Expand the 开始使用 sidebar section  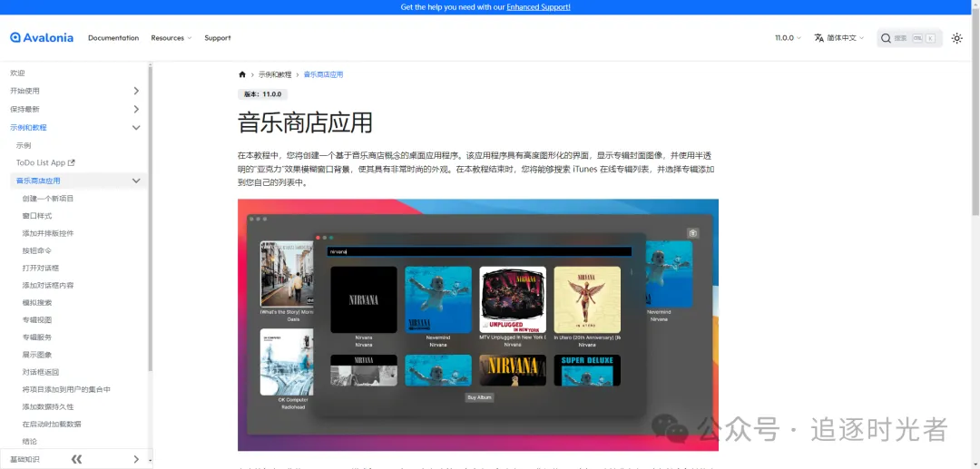click(x=74, y=91)
